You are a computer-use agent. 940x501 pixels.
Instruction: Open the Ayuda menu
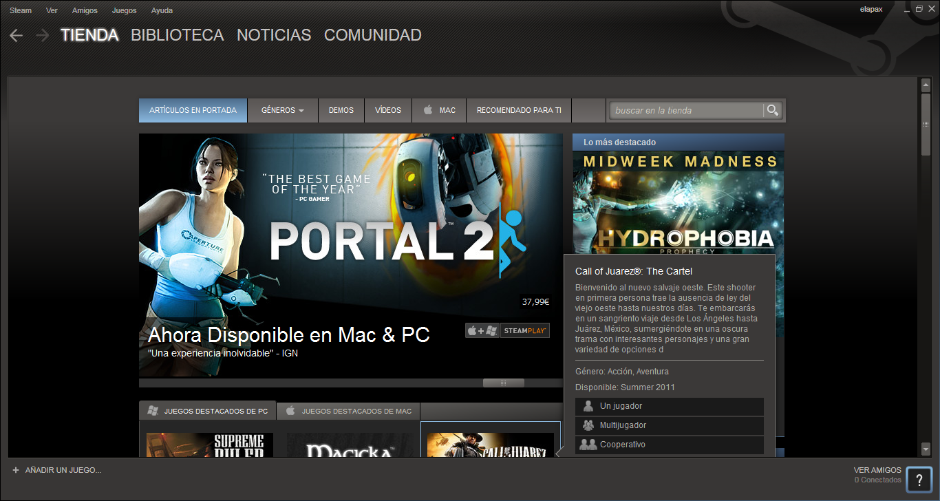[162, 10]
